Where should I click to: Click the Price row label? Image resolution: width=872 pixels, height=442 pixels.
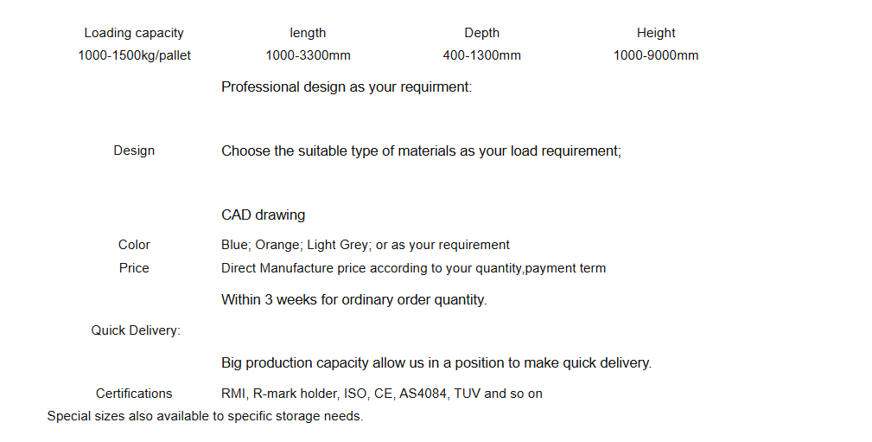point(134,268)
